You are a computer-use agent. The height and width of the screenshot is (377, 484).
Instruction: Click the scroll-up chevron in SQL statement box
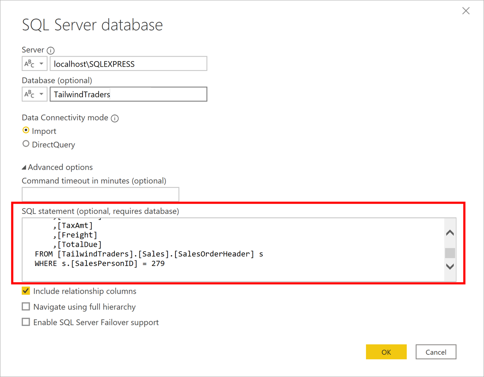tap(449, 233)
